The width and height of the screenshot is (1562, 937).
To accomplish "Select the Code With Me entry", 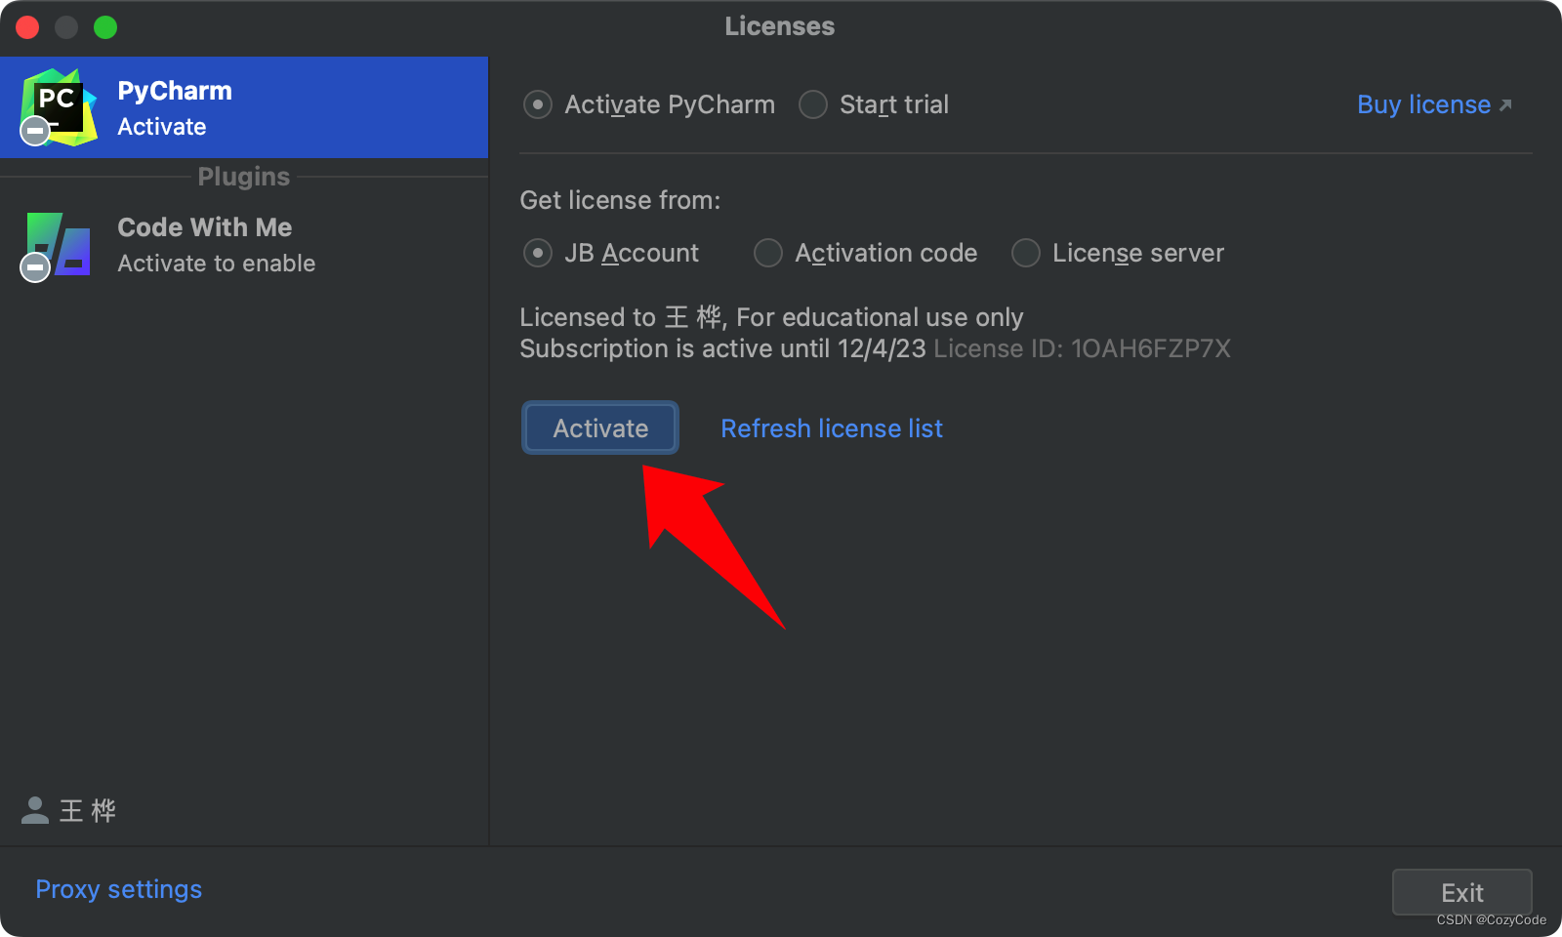I will tap(244, 246).
